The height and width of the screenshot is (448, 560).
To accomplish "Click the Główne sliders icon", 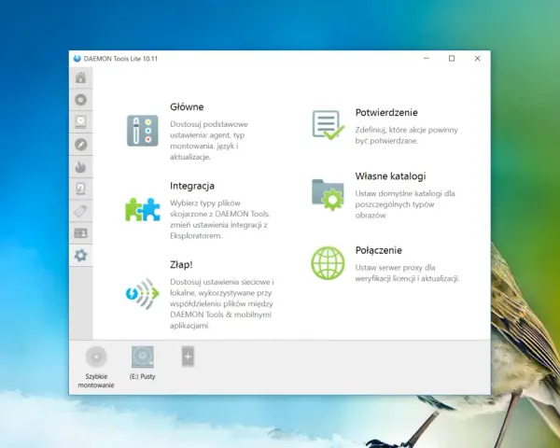I will pos(143,131).
